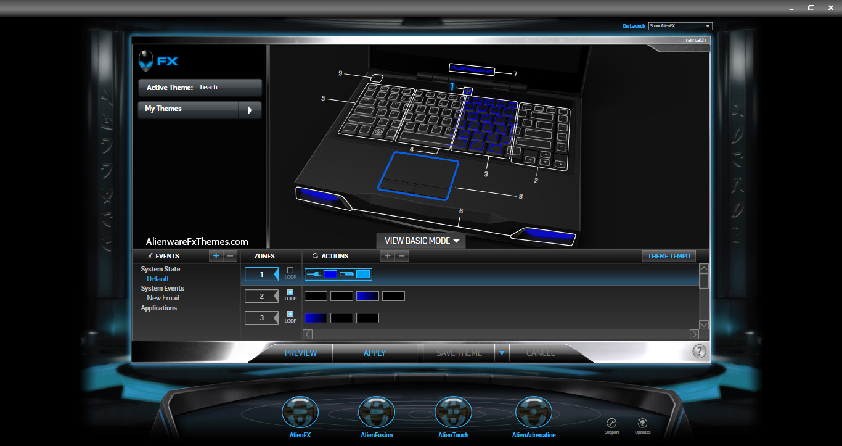Click the actions scroll left arrow

308,334
